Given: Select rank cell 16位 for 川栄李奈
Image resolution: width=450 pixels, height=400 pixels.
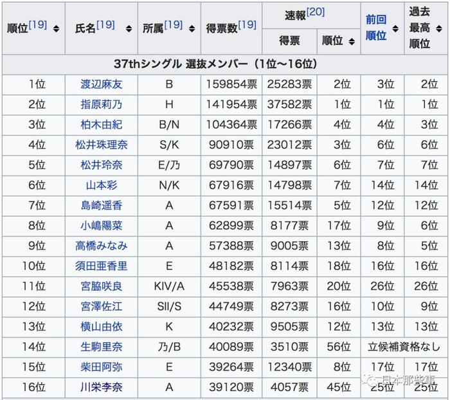Looking at the screenshot, I should 33,387.
